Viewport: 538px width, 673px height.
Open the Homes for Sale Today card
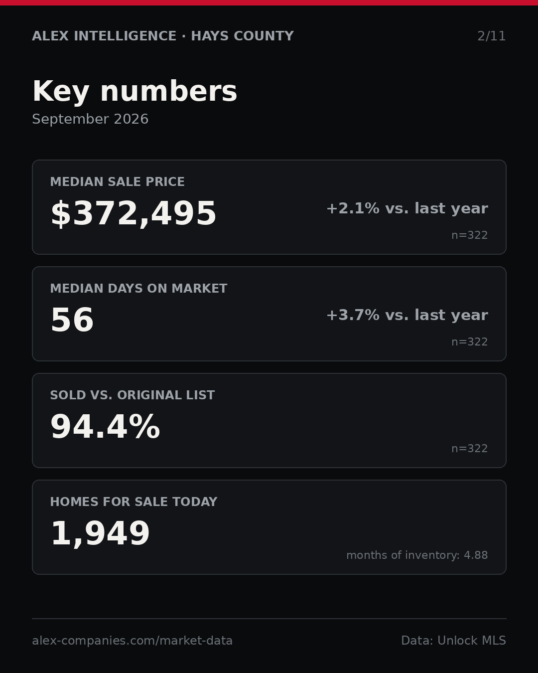point(269,527)
